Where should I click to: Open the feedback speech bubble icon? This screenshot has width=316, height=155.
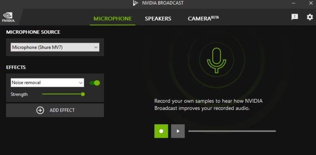click(295, 17)
